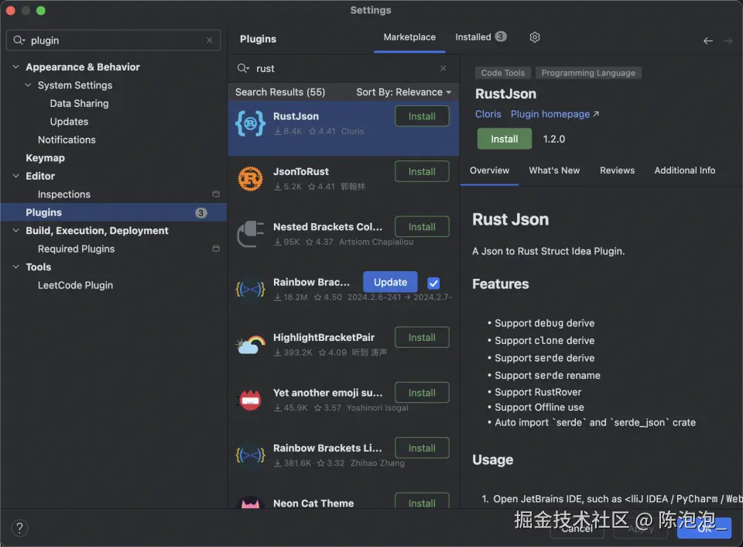Open the Cloris vendor link
743x547 pixels.
(488, 114)
